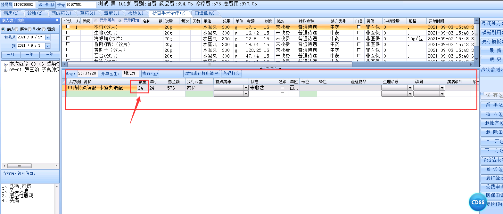Click the CDSS floating icon
Viewport: 503px width, 214px height.
pyautogui.click(x=478, y=202)
